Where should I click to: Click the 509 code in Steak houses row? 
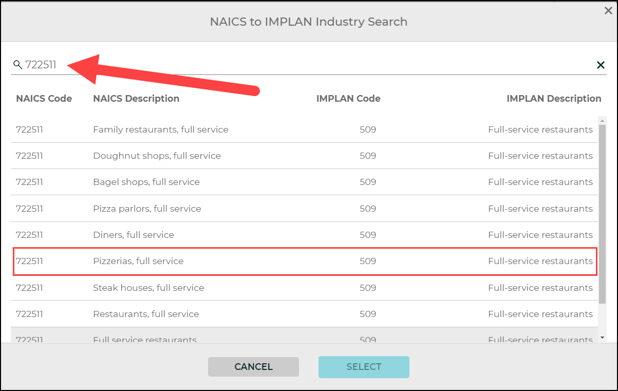click(x=368, y=288)
